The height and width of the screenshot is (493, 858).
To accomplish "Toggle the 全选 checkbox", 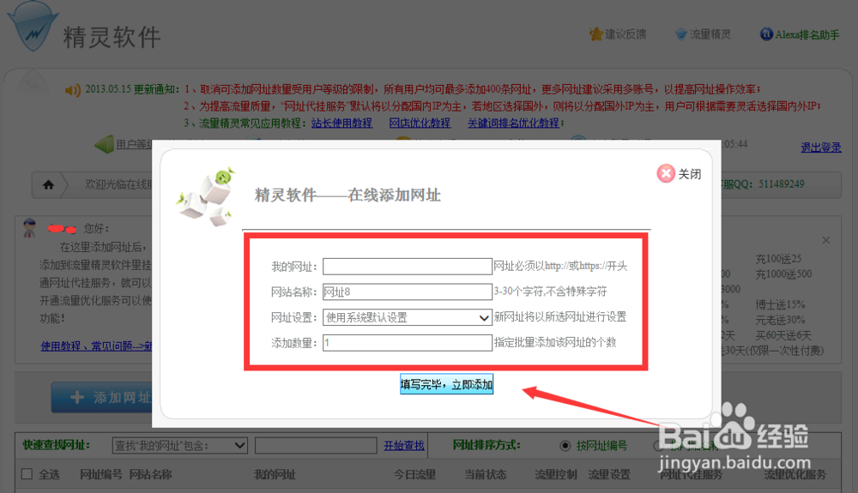I will (x=27, y=474).
